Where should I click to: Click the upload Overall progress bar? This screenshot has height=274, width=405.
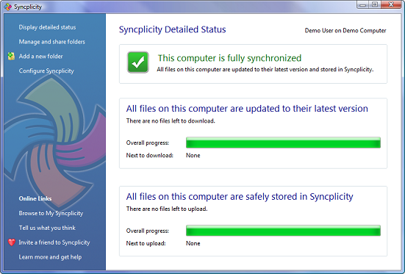coord(283,231)
